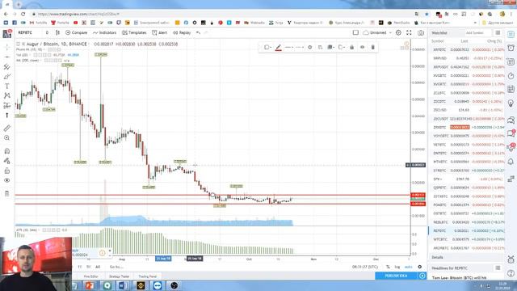Image resolution: width=517 pixels, height=291 pixels.
Task: Select the brush drawing tool
Action: click(7, 77)
